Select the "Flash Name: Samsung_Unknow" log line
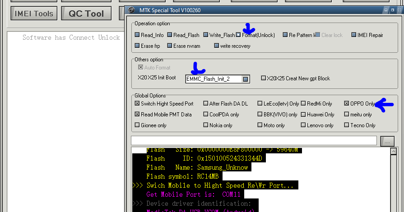404x212 pixels. point(197,167)
